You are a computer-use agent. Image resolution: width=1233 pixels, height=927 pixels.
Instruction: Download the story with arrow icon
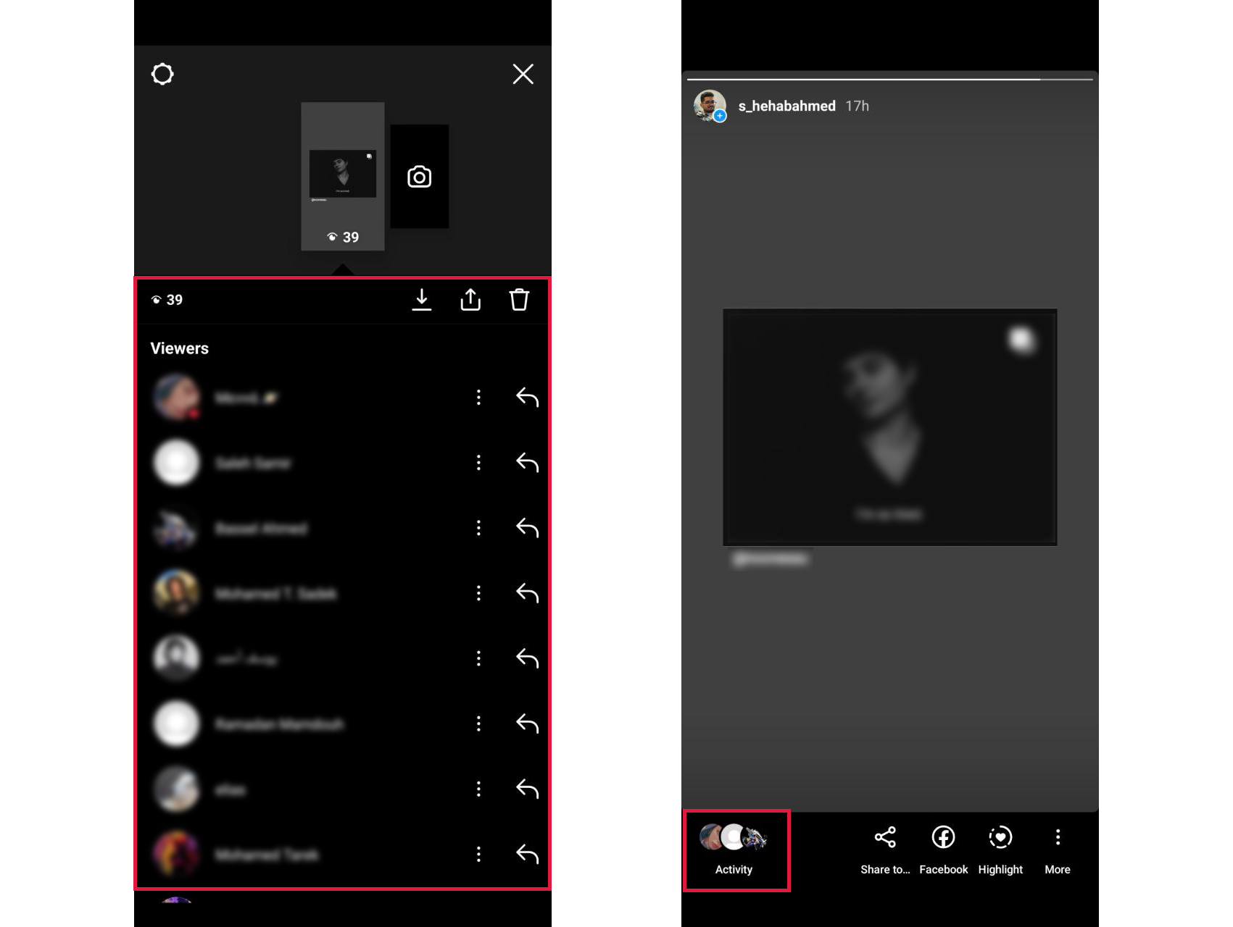pos(421,300)
